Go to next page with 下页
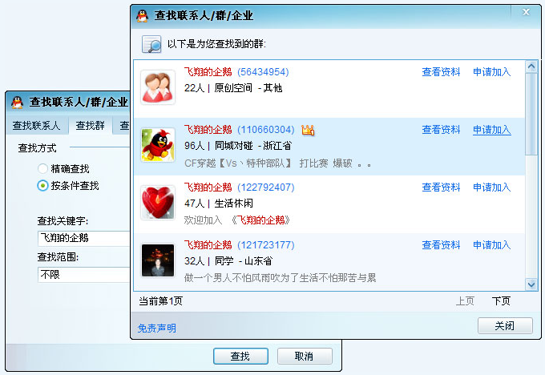Viewport: 545px width, 375px height. pyautogui.click(x=501, y=301)
